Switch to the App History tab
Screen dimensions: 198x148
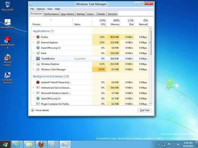click(67, 14)
